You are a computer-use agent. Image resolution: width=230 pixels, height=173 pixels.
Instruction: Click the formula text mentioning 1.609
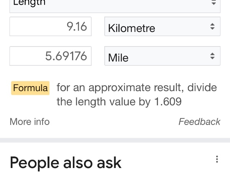tap(119, 102)
